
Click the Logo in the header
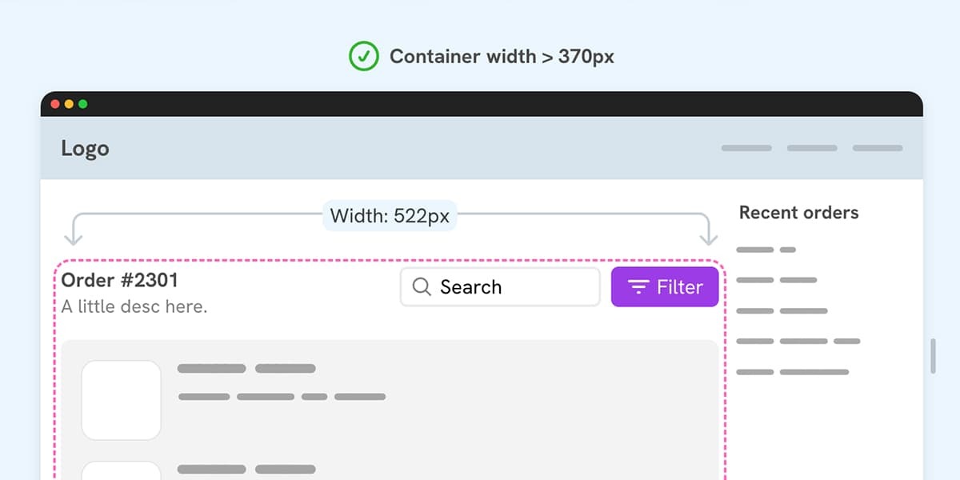tap(85, 149)
